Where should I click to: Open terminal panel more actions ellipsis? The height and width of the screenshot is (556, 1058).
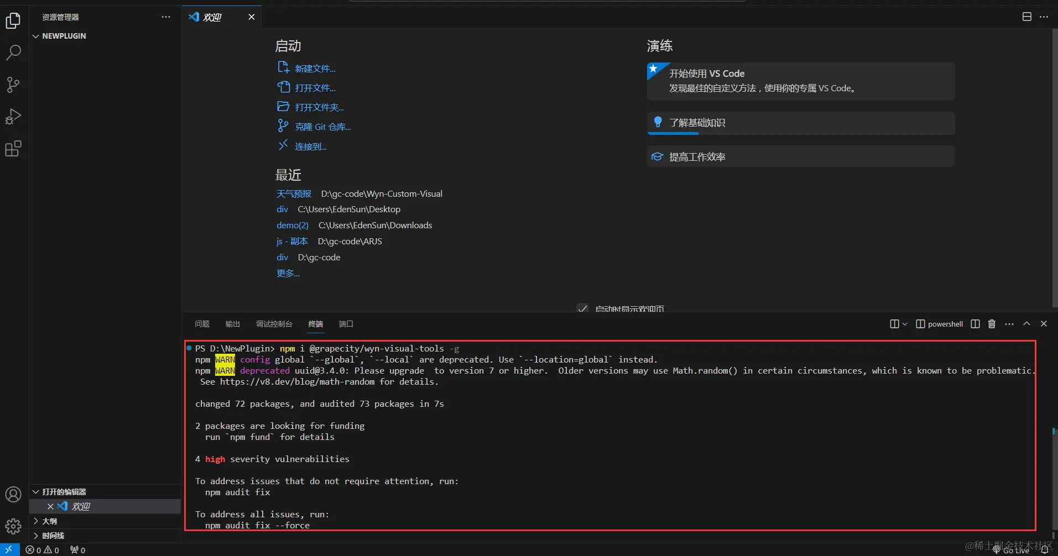tap(1009, 324)
